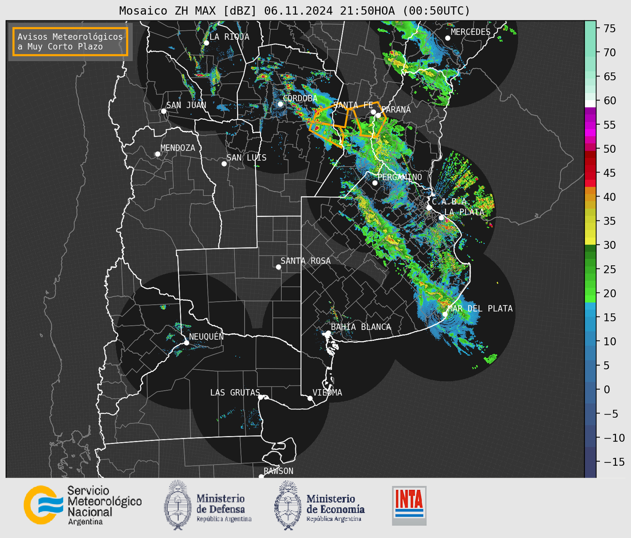631x538 pixels.
Task: Click the MAR DEL PLATA label
Action: pyautogui.click(x=480, y=309)
